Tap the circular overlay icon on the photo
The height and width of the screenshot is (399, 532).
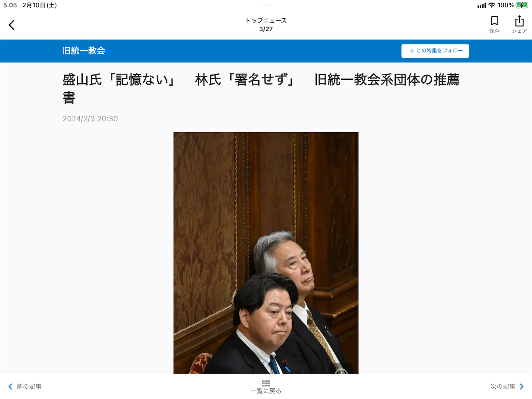(x=341, y=371)
